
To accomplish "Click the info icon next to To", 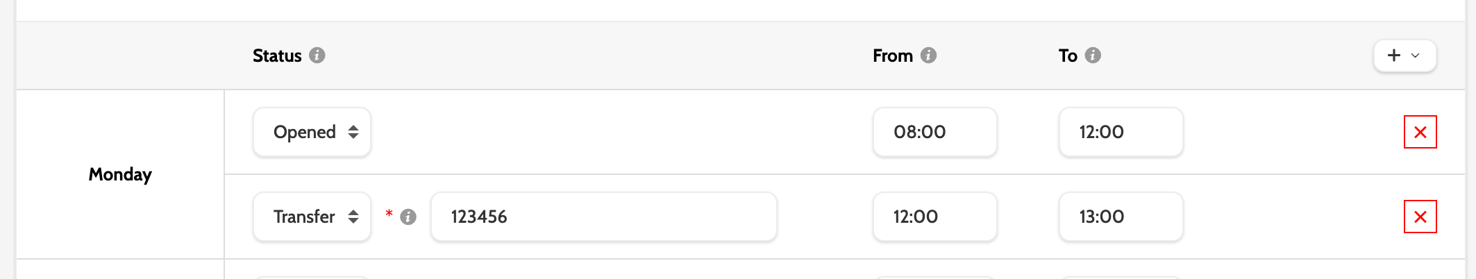I will (1093, 56).
